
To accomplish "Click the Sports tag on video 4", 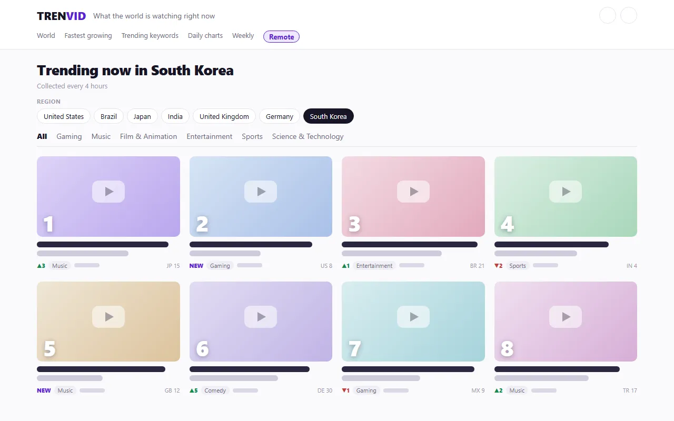I will 518,266.
